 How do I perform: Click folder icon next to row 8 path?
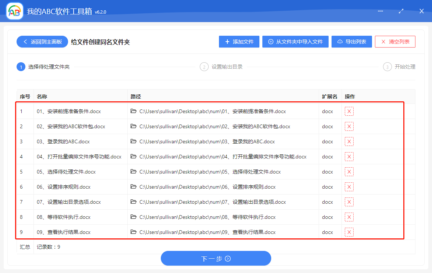coord(133,217)
